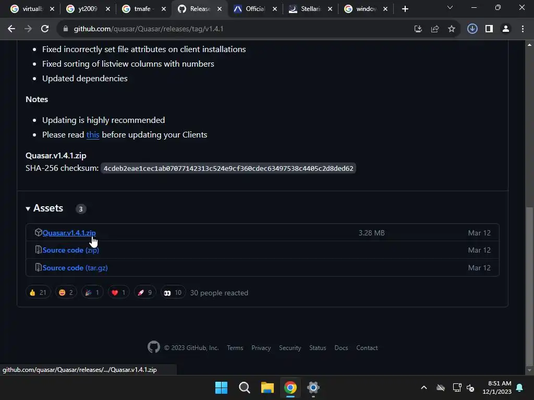Open the Chrome downloads icon
Screen dimensions: 534x400
[472, 29]
